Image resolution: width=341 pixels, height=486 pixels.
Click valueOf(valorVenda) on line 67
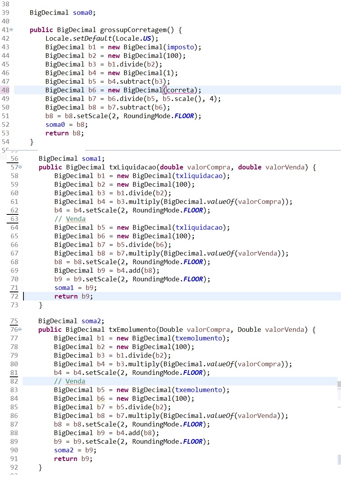click(x=246, y=253)
